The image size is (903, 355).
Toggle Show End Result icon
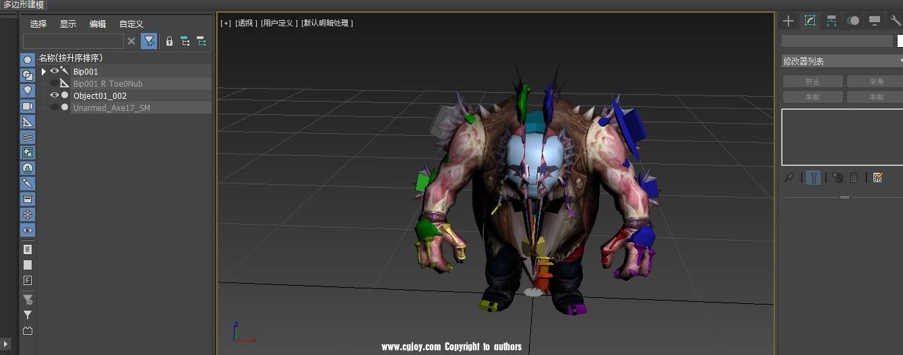pyautogui.click(x=814, y=177)
